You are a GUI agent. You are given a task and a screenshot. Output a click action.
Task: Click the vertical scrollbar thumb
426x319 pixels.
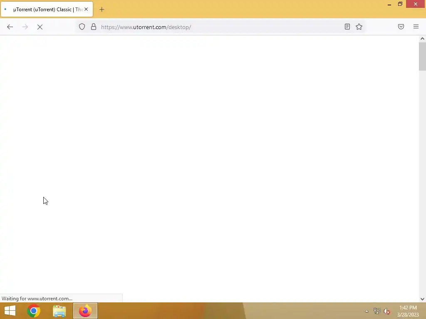click(x=422, y=56)
